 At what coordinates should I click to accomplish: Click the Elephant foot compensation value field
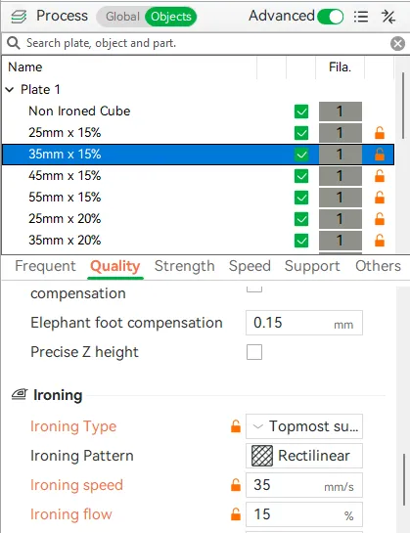click(x=304, y=323)
